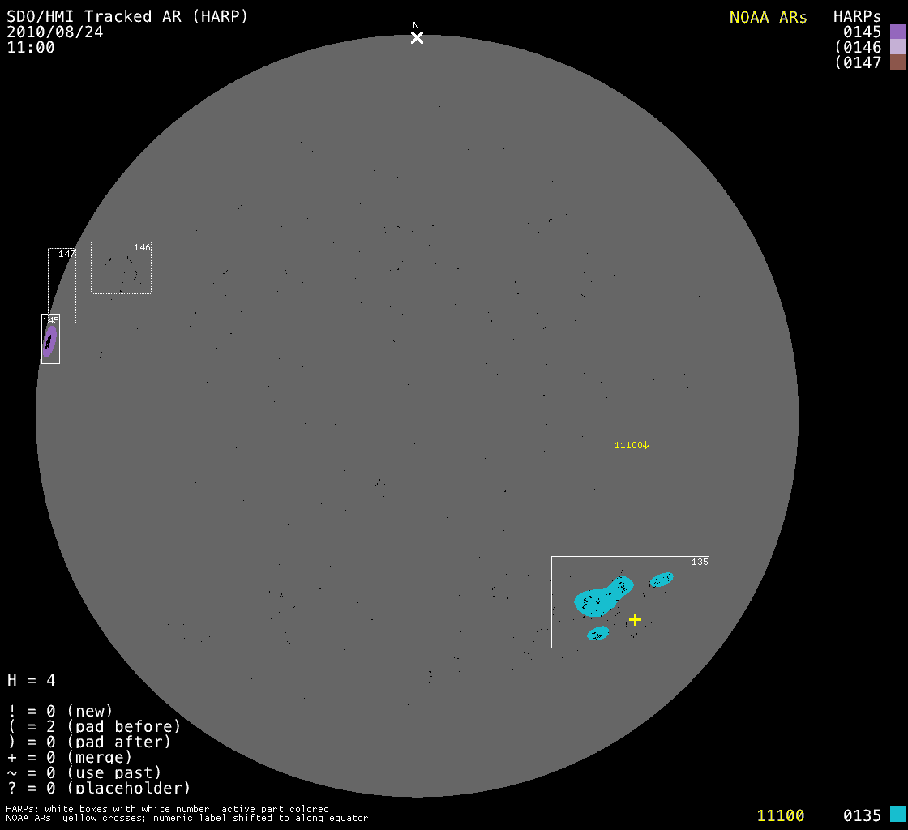This screenshot has width=908, height=830.
Task: Click the cyan swatch beside 0135
Action: [x=897, y=815]
